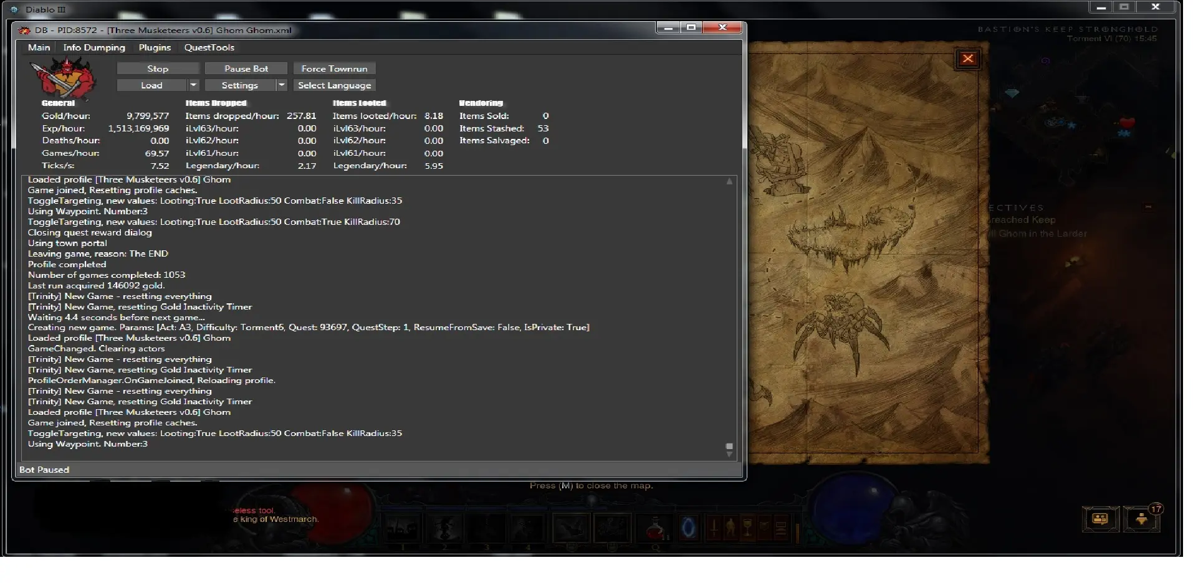The height and width of the screenshot is (583, 1193).
Task: Click log line 'GameChanged. Clearing actors'
Action: (96, 348)
